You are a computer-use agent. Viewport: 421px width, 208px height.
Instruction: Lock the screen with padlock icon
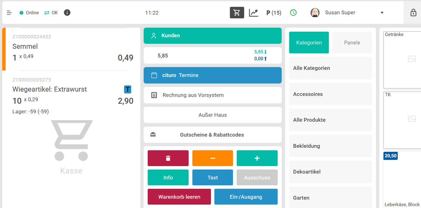[413, 13]
